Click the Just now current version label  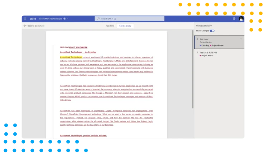tap(206, 42)
